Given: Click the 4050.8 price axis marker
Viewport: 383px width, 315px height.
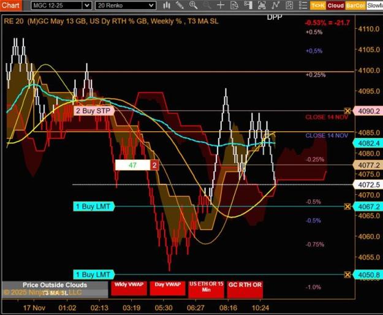Looking at the screenshot, I should coord(368,275).
